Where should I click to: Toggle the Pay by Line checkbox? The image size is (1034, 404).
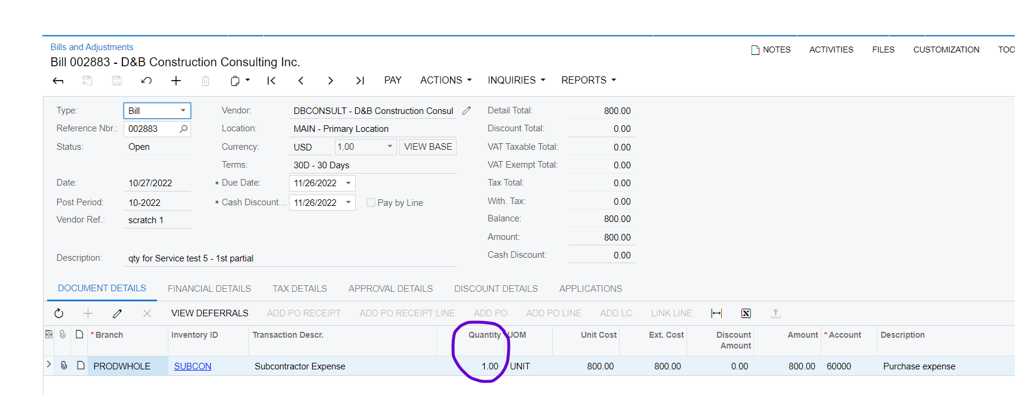(371, 202)
